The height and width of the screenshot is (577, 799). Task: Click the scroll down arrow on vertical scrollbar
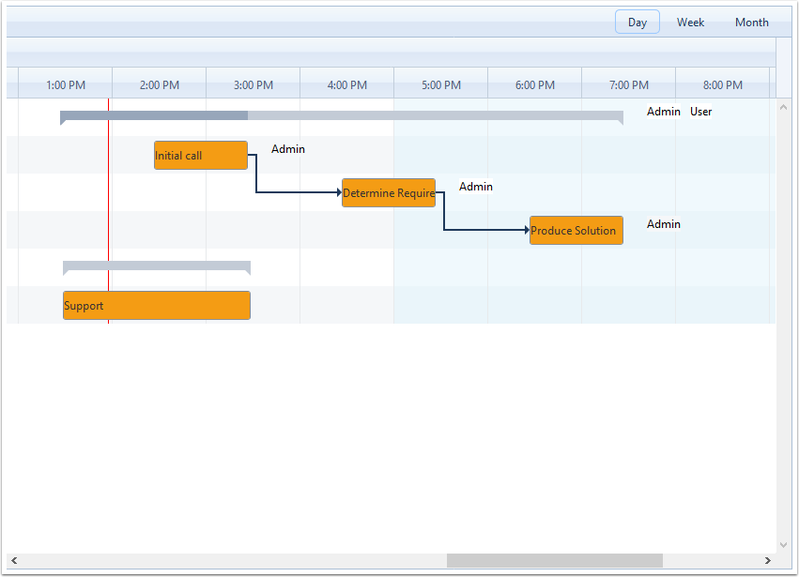784,544
